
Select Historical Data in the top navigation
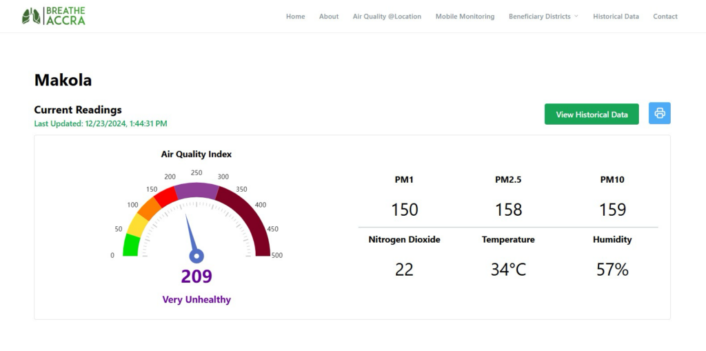point(616,17)
